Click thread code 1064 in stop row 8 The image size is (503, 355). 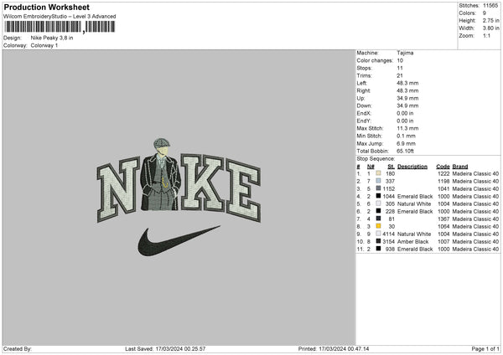coord(443,227)
